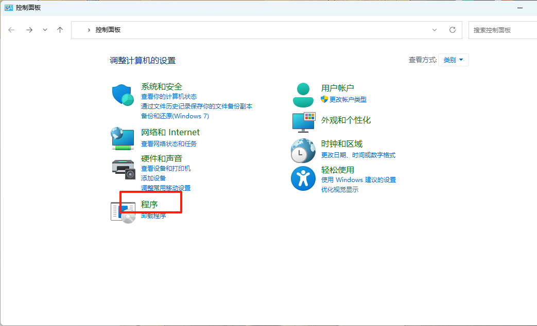Image resolution: width=537 pixels, height=326 pixels.
Task: Open 查看设备和打印机 link
Action: click(x=166, y=169)
